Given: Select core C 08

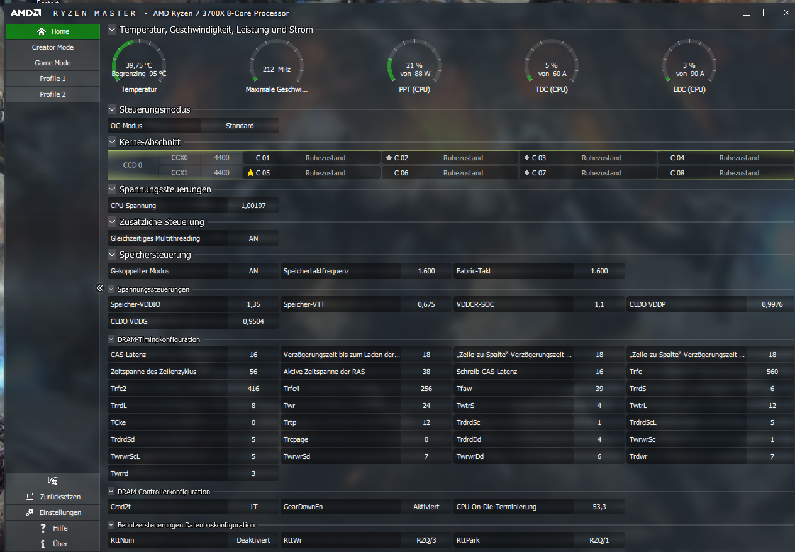Looking at the screenshot, I should (726, 173).
